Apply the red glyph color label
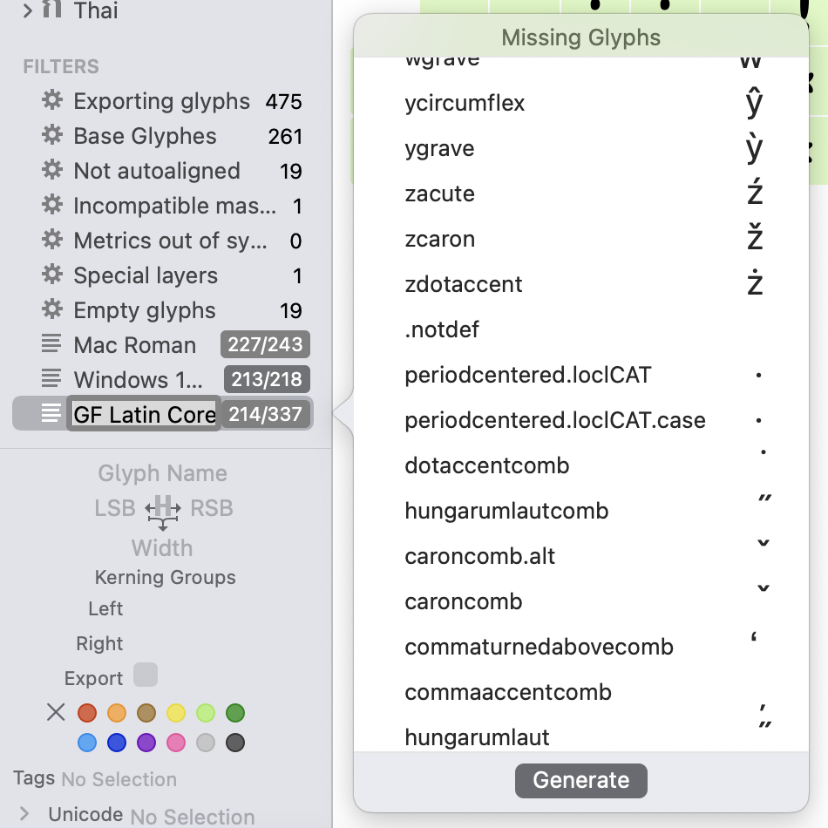 [86, 712]
